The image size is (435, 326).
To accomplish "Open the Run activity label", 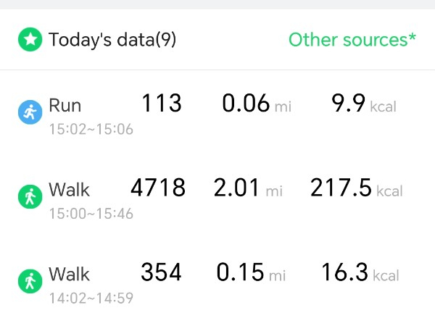I will click(65, 106).
